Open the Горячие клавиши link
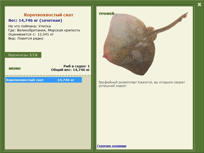The height and width of the screenshot is (153, 204). point(112,146)
